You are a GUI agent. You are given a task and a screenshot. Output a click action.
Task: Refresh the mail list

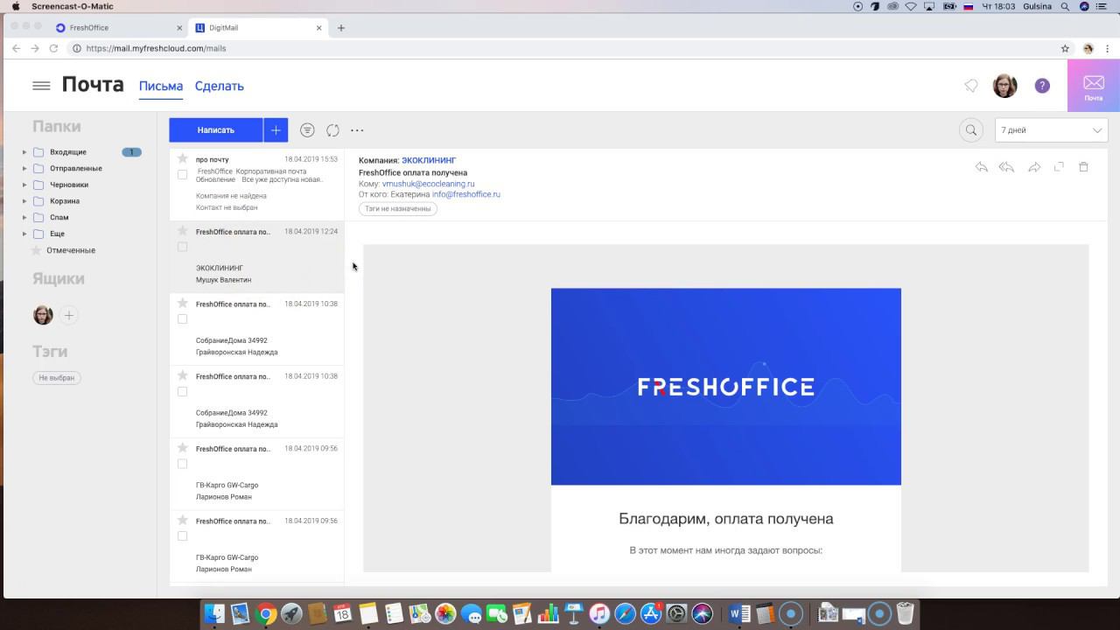pyautogui.click(x=332, y=129)
